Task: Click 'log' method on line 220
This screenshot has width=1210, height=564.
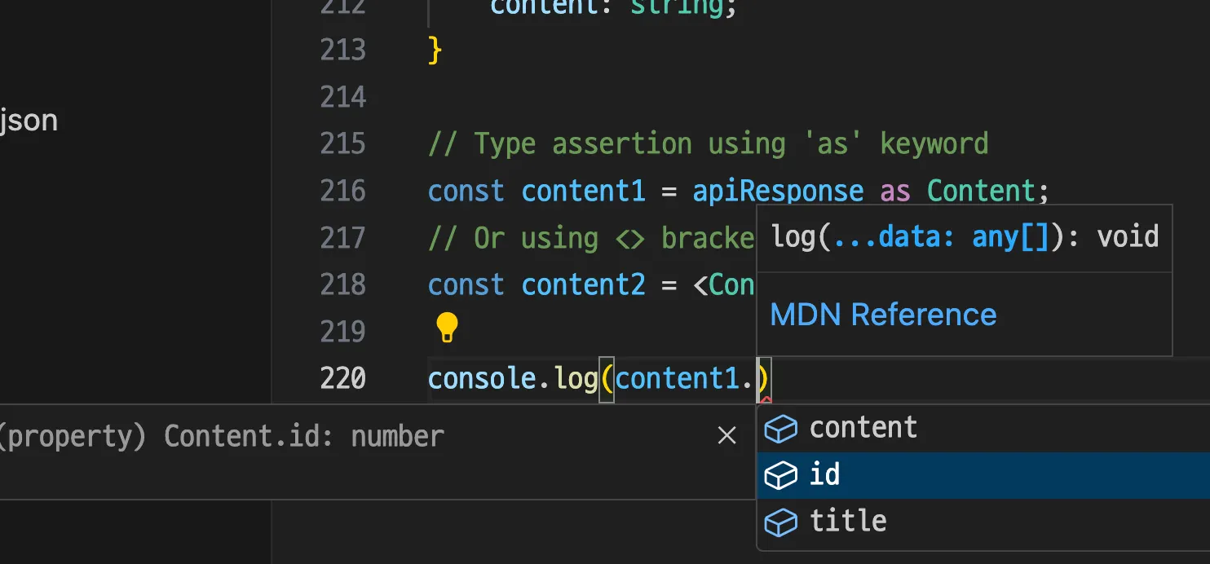Action: (576, 379)
